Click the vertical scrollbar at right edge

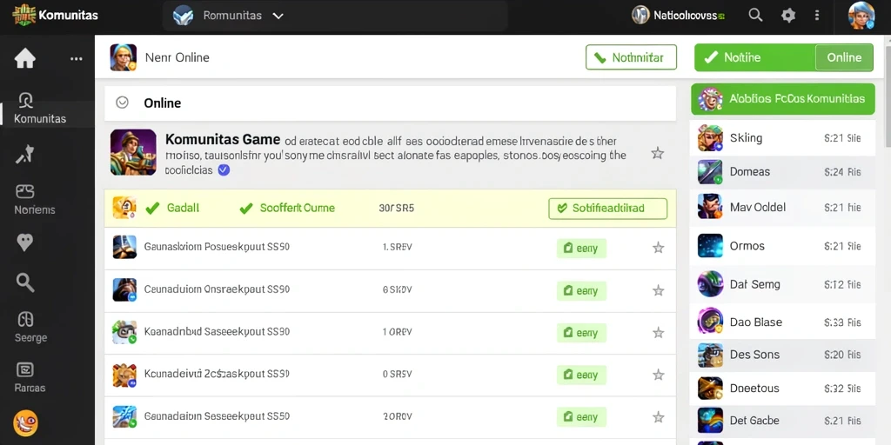click(x=888, y=90)
